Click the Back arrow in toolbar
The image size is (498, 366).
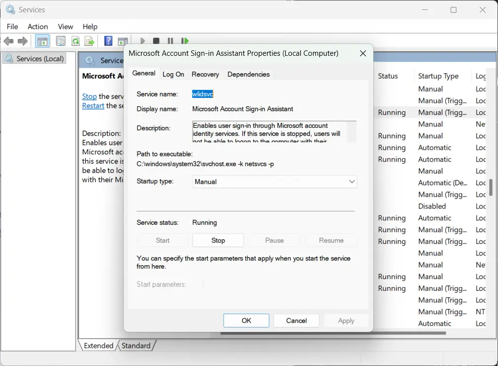(x=9, y=41)
